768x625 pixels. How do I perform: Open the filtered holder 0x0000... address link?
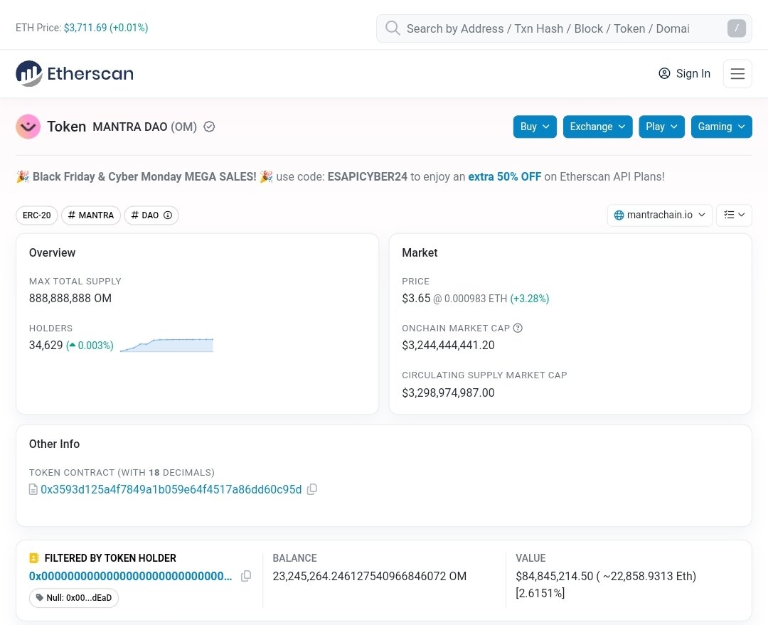[x=130, y=576]
